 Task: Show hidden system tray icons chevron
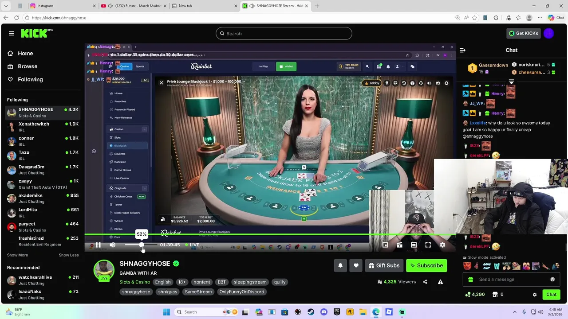514,312
